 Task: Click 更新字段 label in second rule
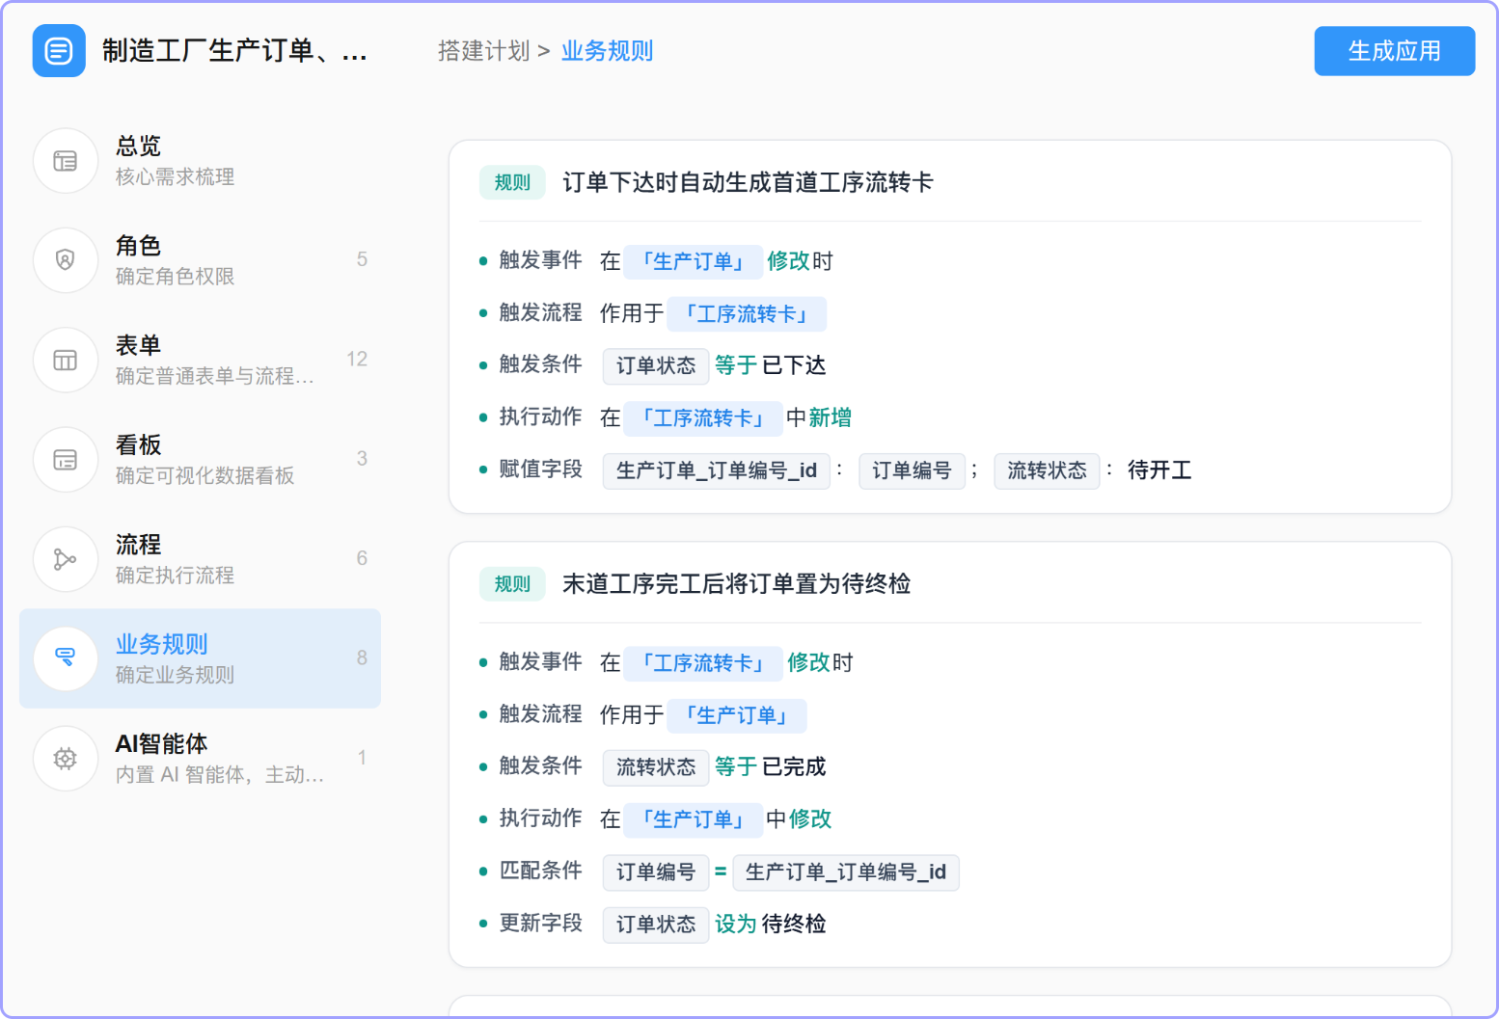[540, 924]
